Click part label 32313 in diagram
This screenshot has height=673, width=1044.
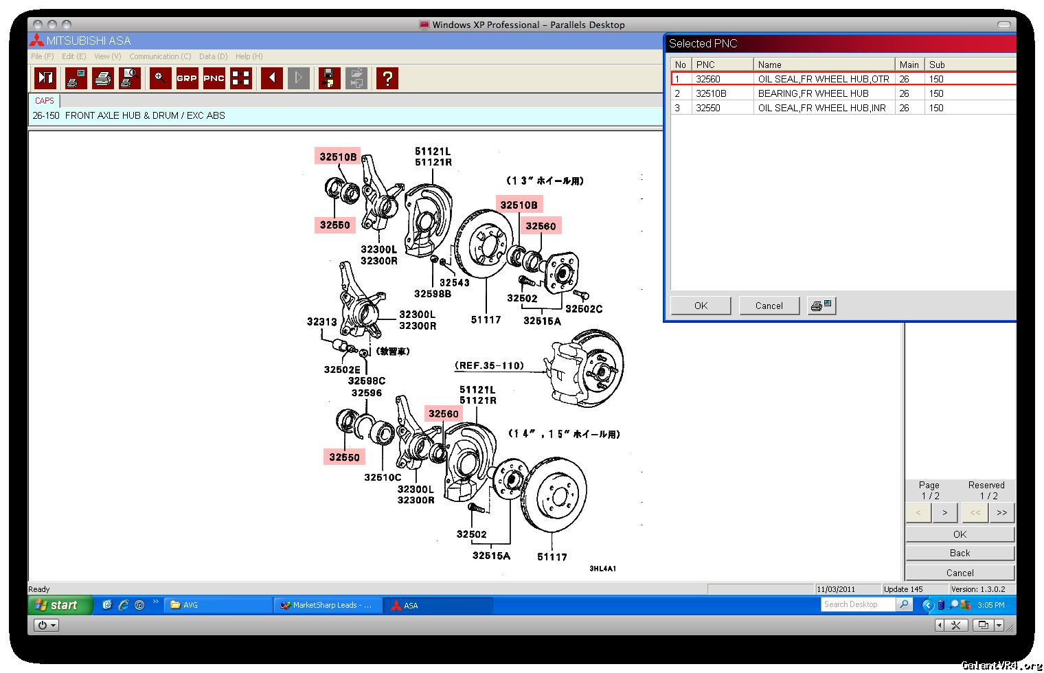[x=321, y=321]
